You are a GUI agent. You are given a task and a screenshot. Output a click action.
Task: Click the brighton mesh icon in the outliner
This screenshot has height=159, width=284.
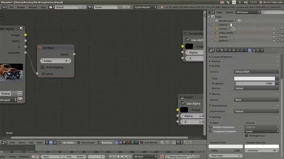[217, 37]
